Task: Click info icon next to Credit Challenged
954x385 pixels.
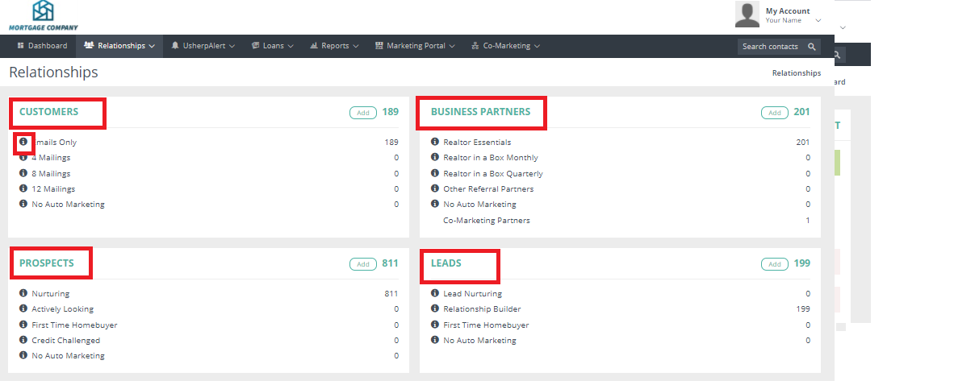Action: click(x=23, y=341)
